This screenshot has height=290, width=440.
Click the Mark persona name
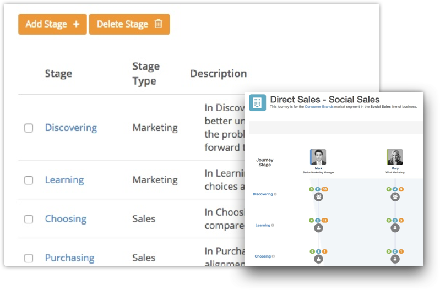point(318,168)
